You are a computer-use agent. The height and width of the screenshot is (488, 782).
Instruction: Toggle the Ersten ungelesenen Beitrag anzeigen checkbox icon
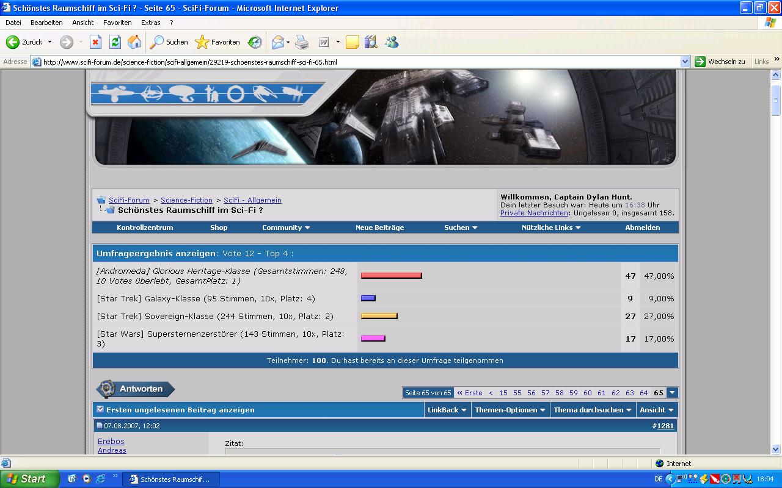coord(100,409)
